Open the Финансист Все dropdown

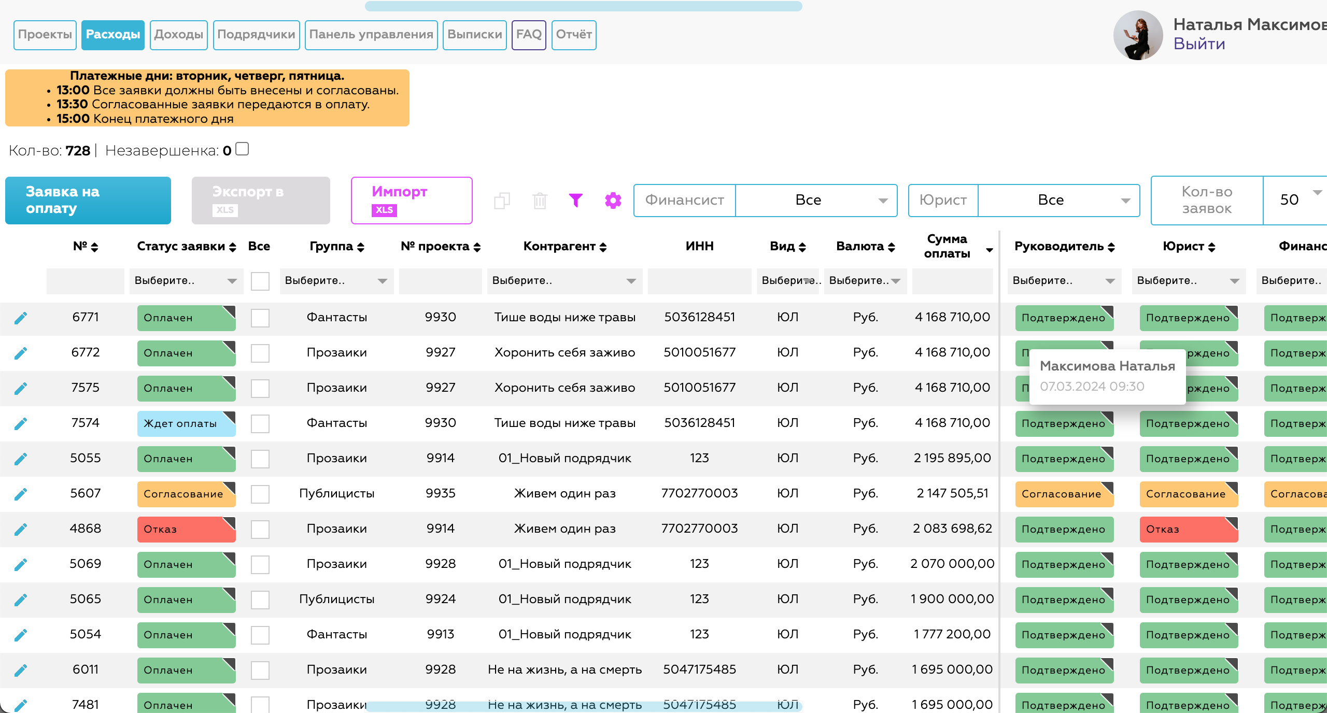815,200
